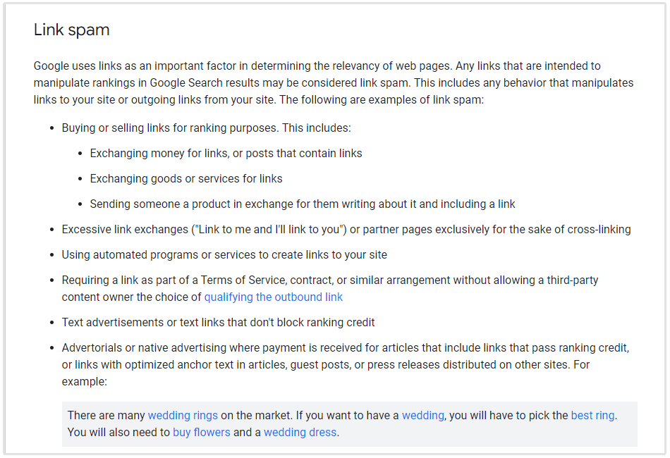Open the 'best ring' link

592,415
